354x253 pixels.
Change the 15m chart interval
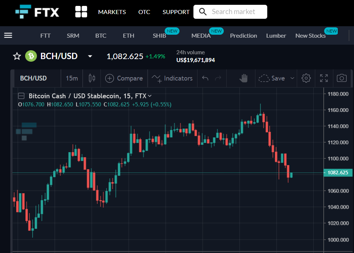[72, 78]
